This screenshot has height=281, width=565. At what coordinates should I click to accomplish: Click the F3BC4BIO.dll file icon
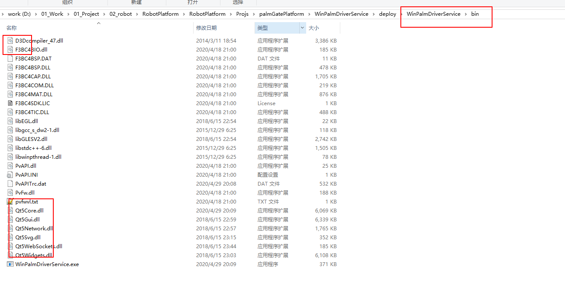pos(11,49)
